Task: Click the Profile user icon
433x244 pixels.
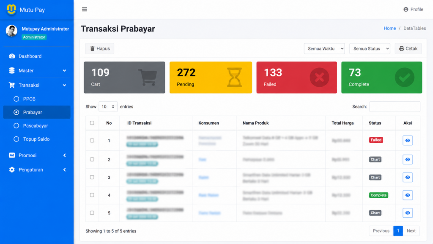Action: tap(406, 9)
